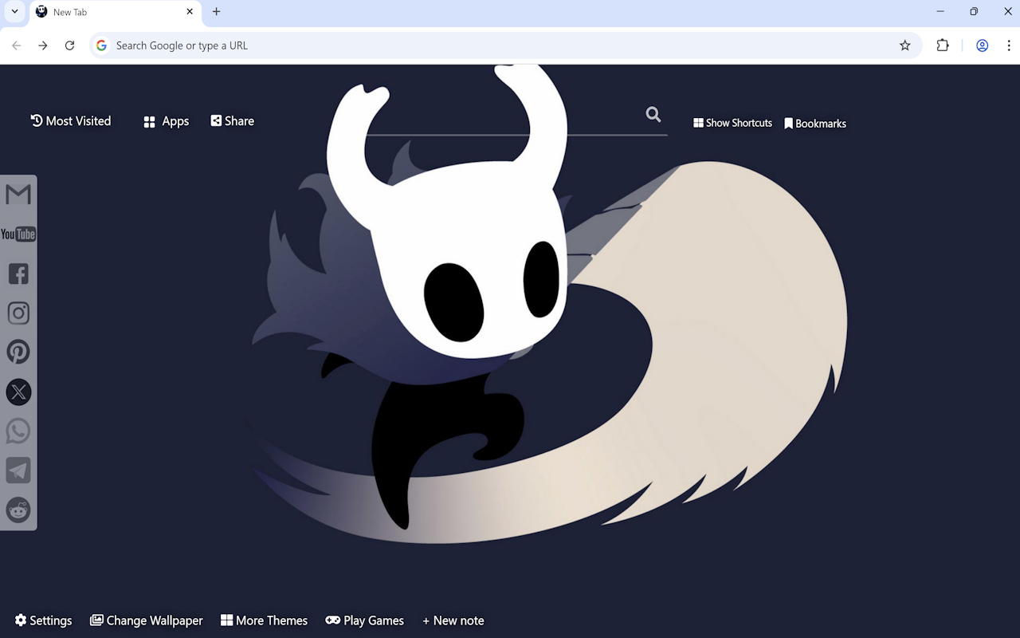Open Telegram from the sidebar
This screenshot has width=1020, height=638.
pyautogui.click(x=18, y=470)
